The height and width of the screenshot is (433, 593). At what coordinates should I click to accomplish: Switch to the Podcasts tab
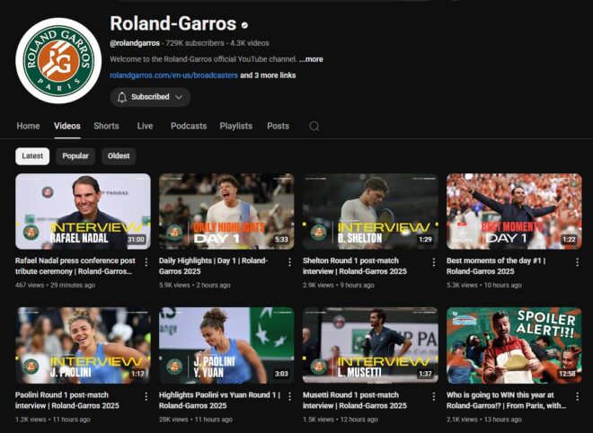(x=189, y=126)
